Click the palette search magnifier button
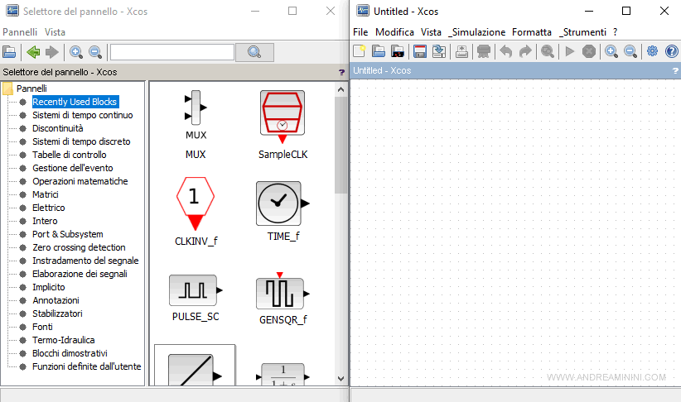Screen dimensions: 681x402 click(254, 52)
